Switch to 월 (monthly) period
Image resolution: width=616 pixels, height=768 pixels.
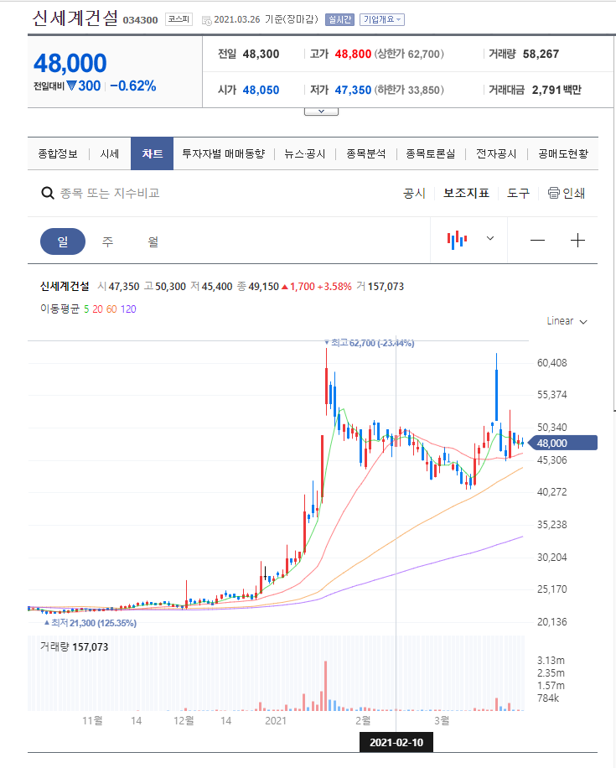point(153,241)
